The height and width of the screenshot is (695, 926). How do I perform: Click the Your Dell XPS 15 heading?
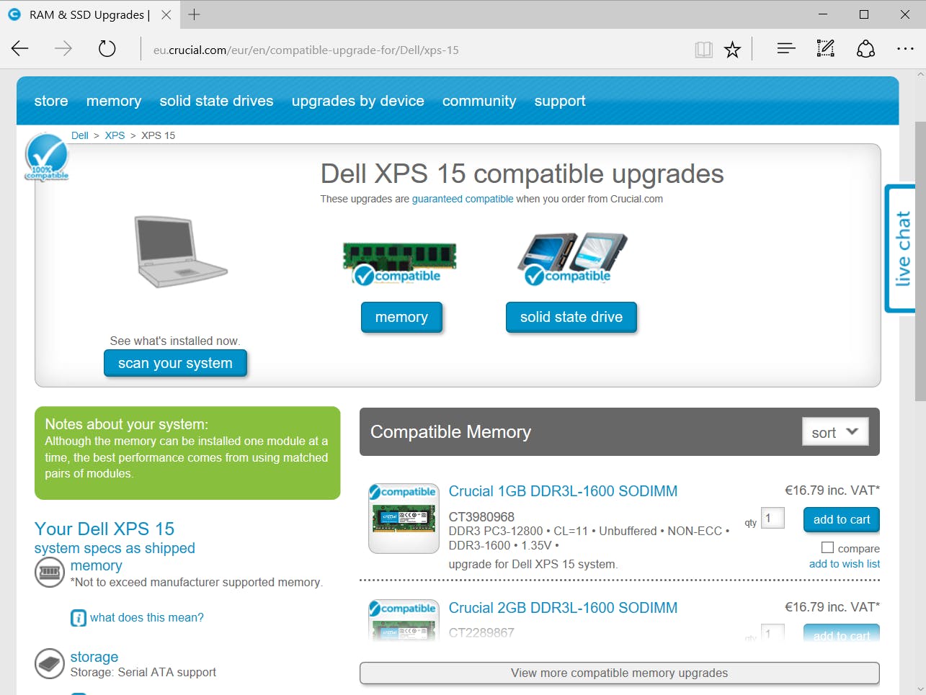[104, 529]
